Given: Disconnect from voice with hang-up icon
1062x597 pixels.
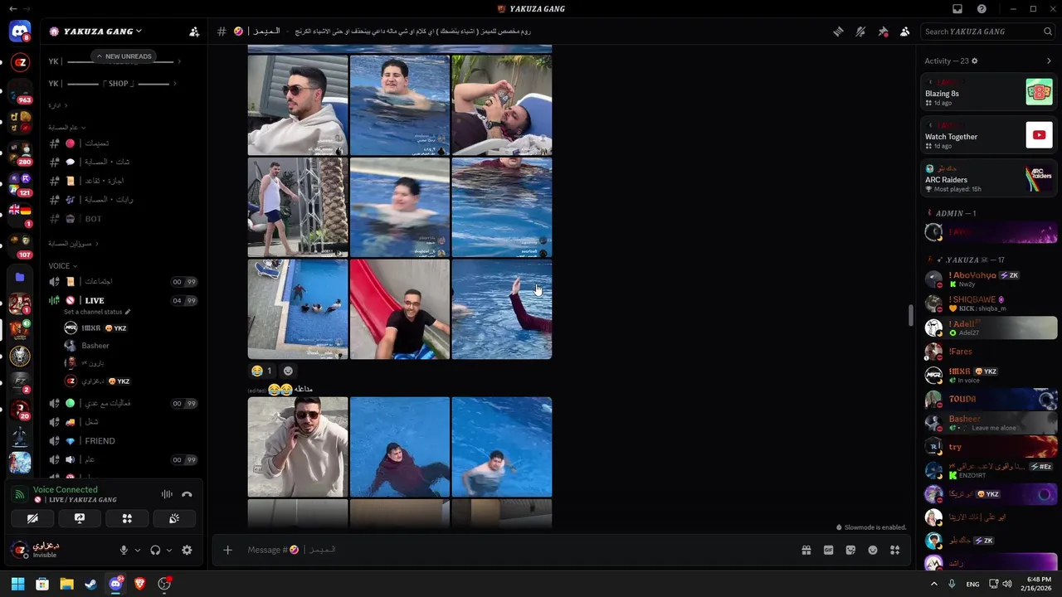Looking at the screenshot, I should tap(188, 494).
